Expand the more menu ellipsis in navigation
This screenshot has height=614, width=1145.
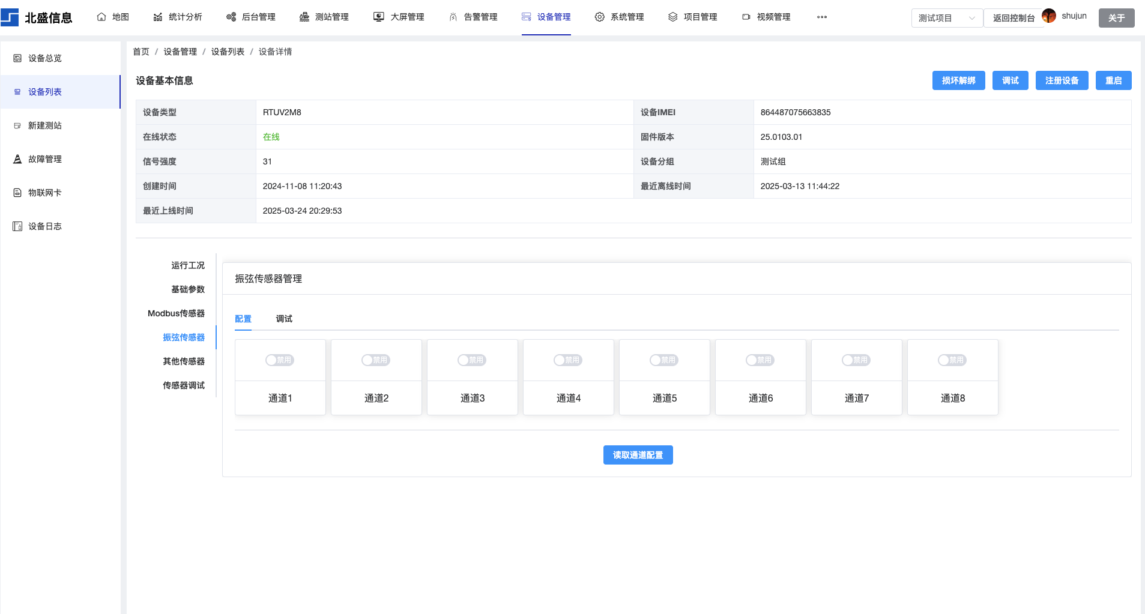click(822, 17)
